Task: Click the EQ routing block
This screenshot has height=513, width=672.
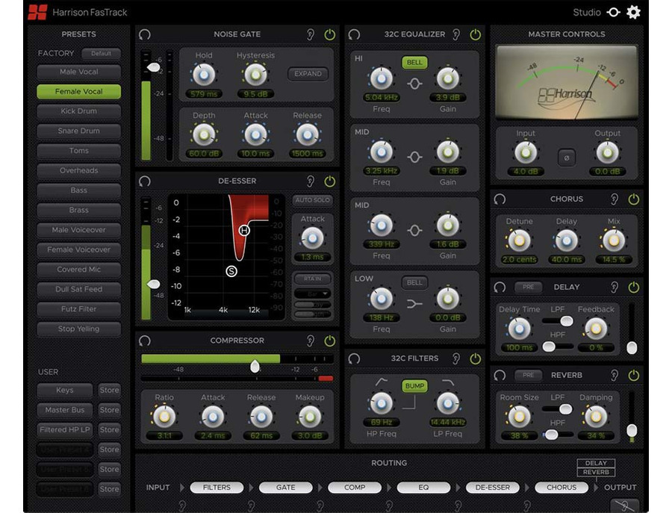Action: coord(423,488)
